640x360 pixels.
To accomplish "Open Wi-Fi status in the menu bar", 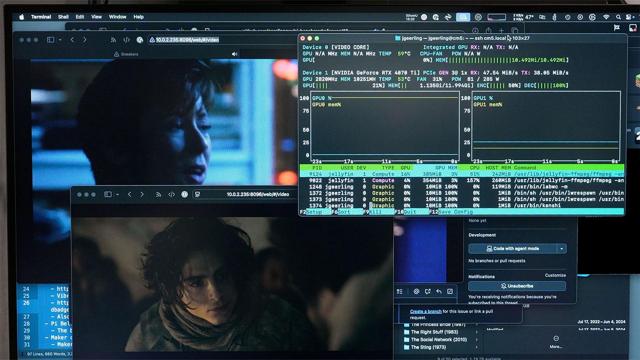I will 606,17.
